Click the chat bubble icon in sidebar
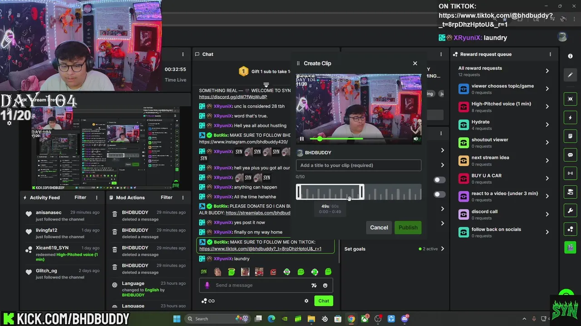The width and height of the screenshot is (581, 326). coord(570,155)
